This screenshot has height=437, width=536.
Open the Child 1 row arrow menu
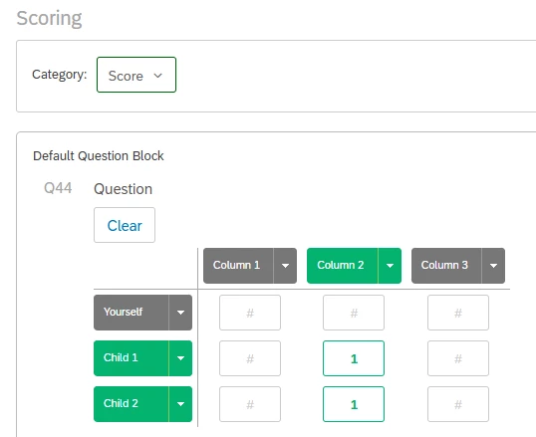pyautogui.click(x=180, y=358)
